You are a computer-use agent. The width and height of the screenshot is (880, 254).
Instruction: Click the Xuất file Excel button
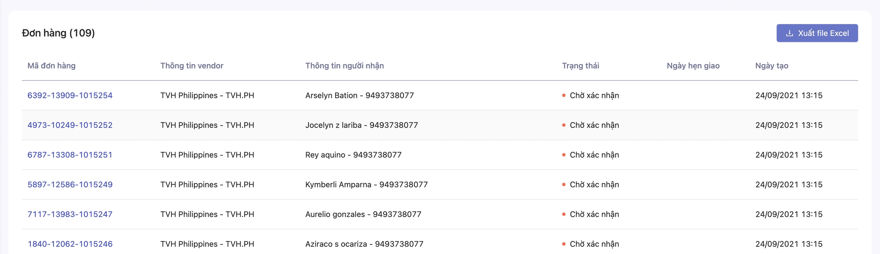(x=817, y=33)
